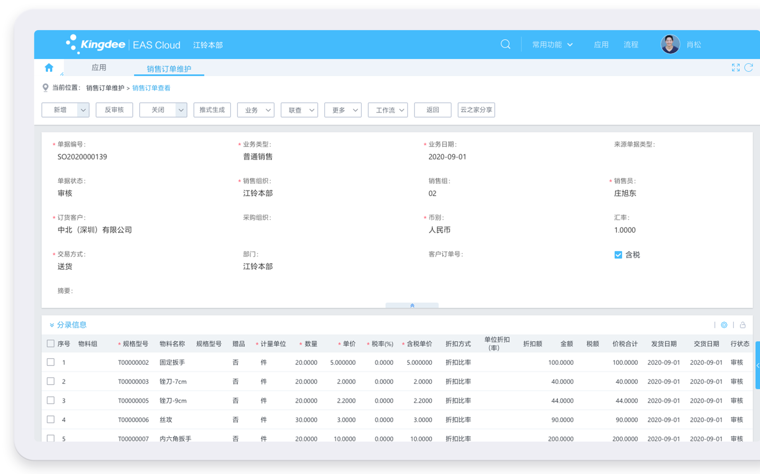
Task: Open 流程 in the top navigation
Action: [x=630, y=45]
